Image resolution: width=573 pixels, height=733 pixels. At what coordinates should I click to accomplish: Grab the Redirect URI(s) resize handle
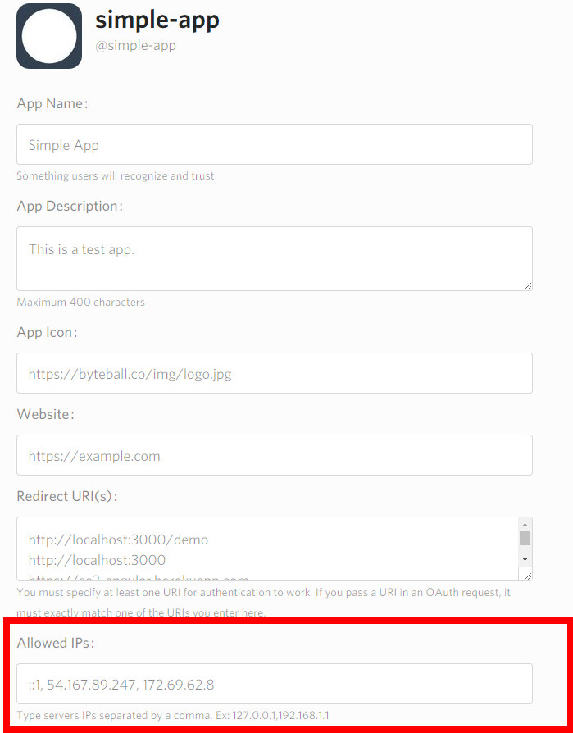tap(527, 576)
